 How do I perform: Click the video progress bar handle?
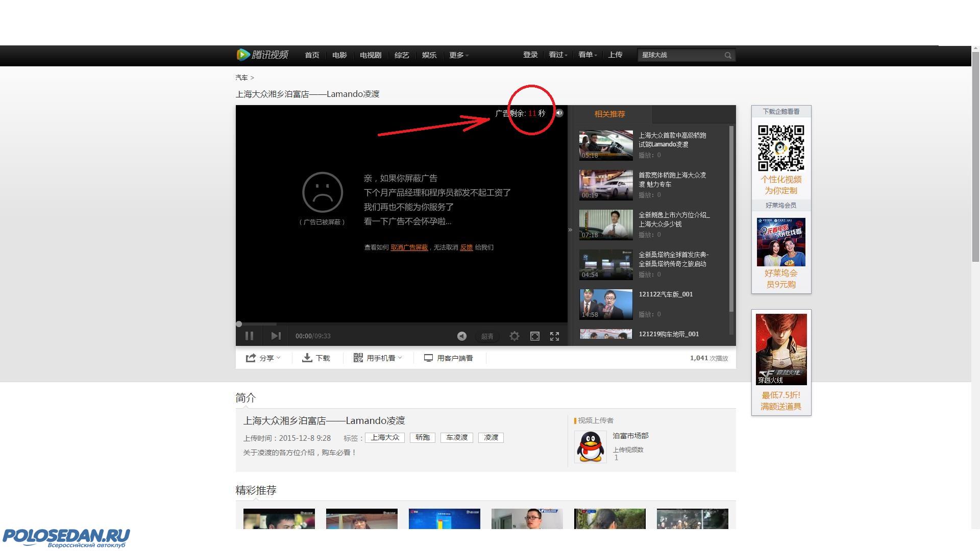239,324
